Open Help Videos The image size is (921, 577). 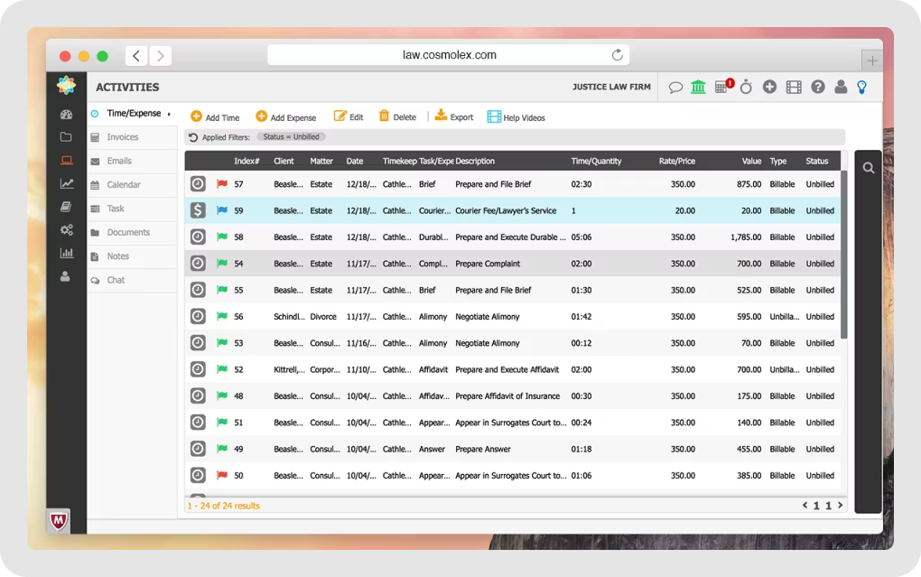click(516, 116)
